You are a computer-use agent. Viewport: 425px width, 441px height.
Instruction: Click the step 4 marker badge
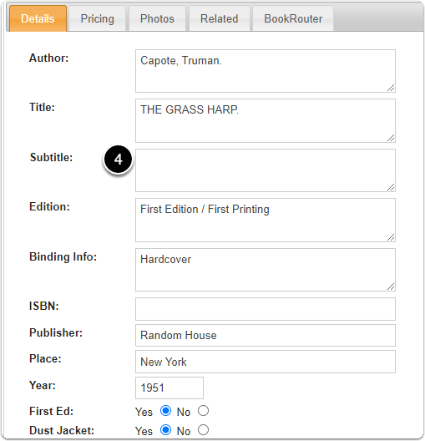pos(118,160)
